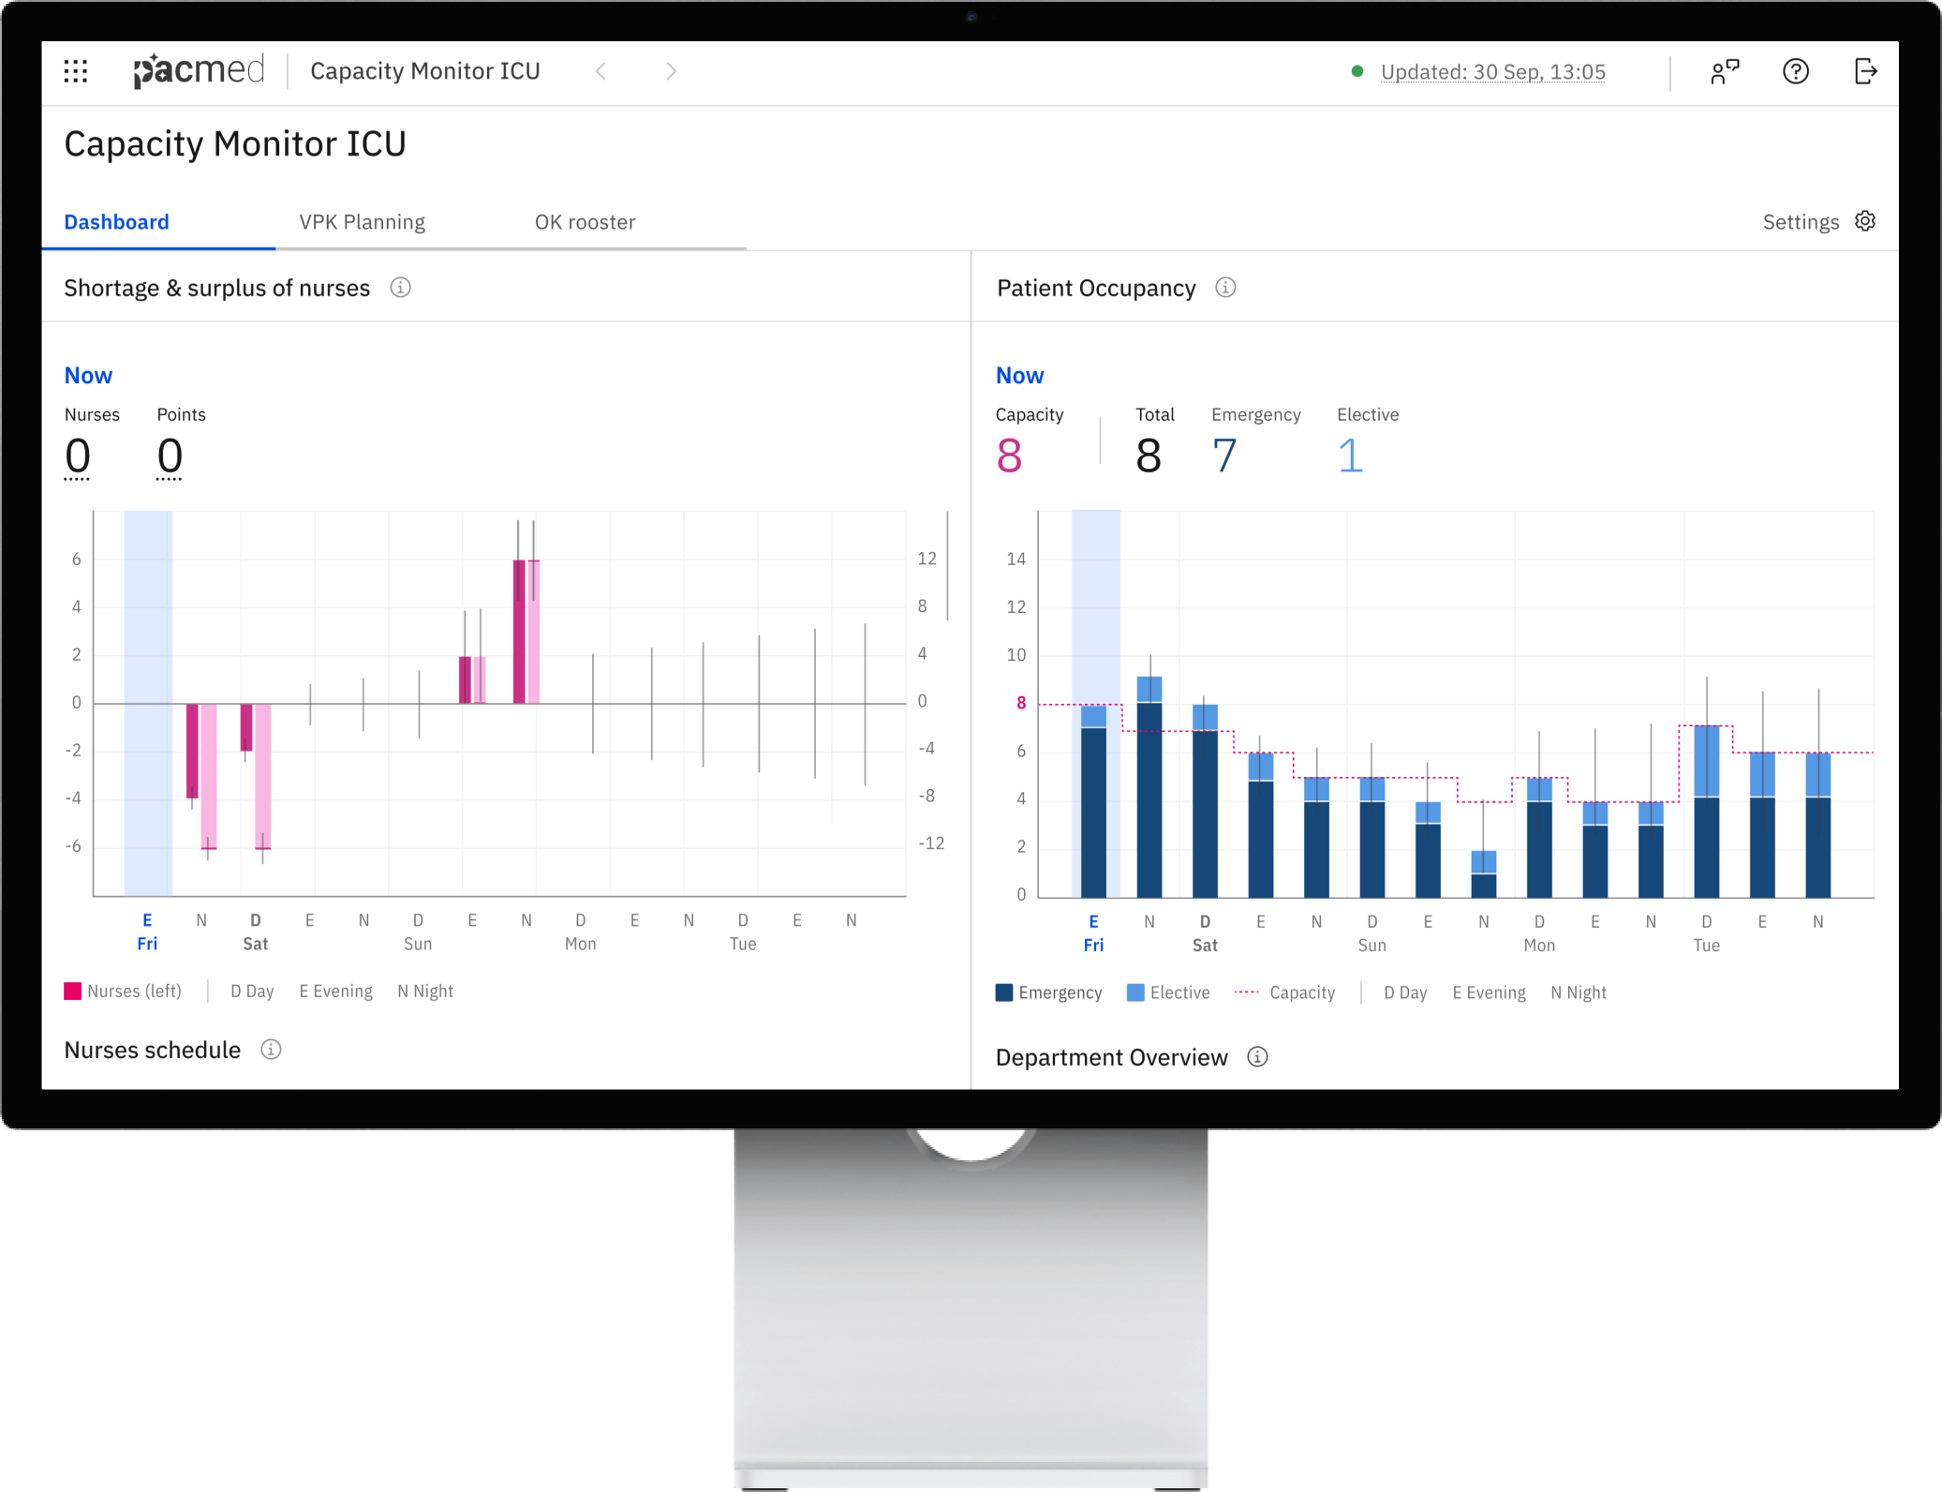Image resolution: width=1942 pixels, height=1492 pixels.
Task: Click the help question mark icon
Action: pos(1795,71)
